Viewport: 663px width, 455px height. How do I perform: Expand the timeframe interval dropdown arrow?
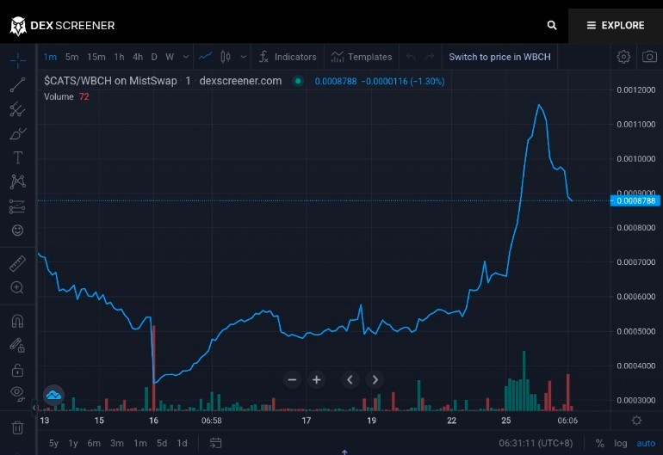coord(186,57)
